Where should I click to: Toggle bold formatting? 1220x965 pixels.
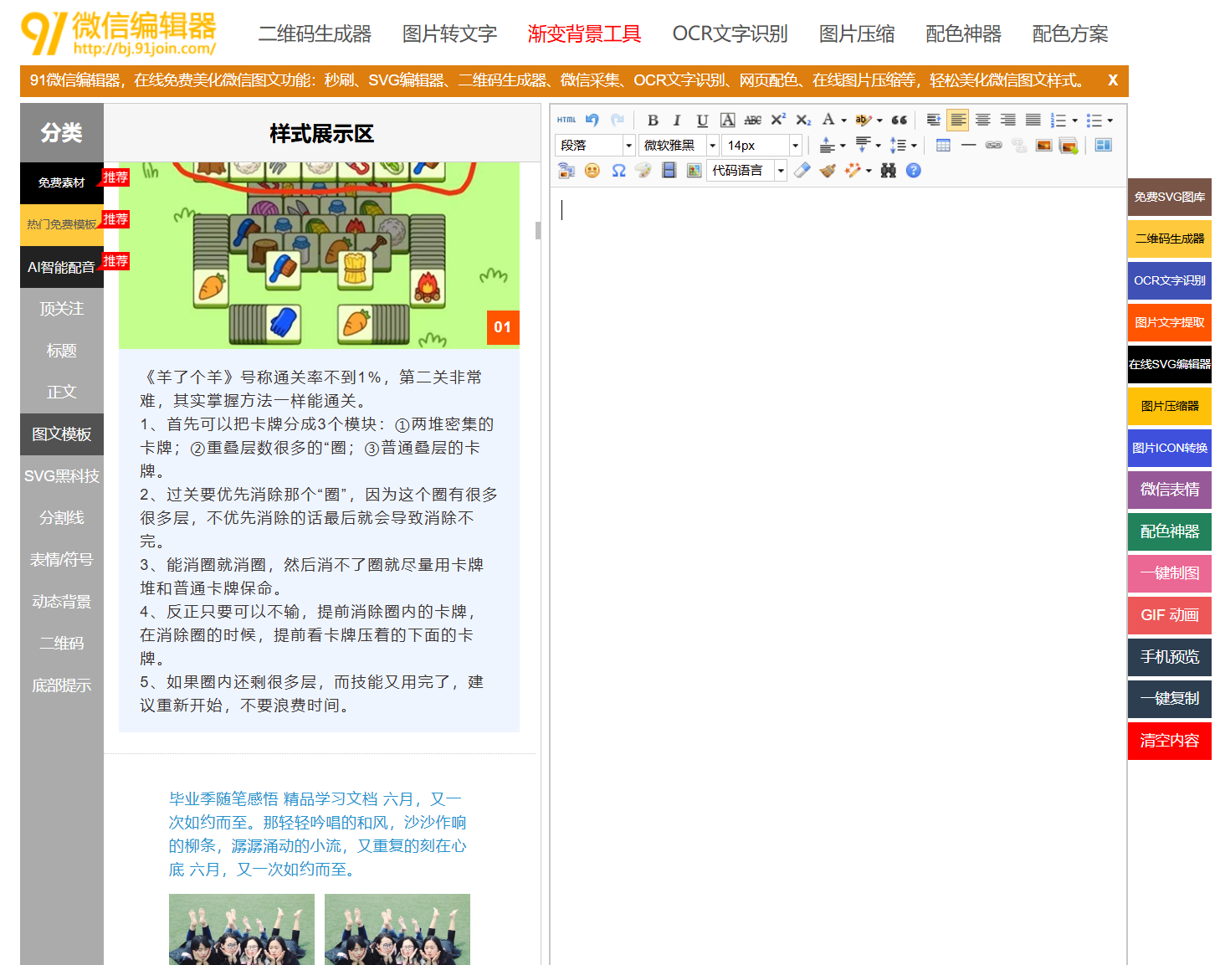(653, 120)
